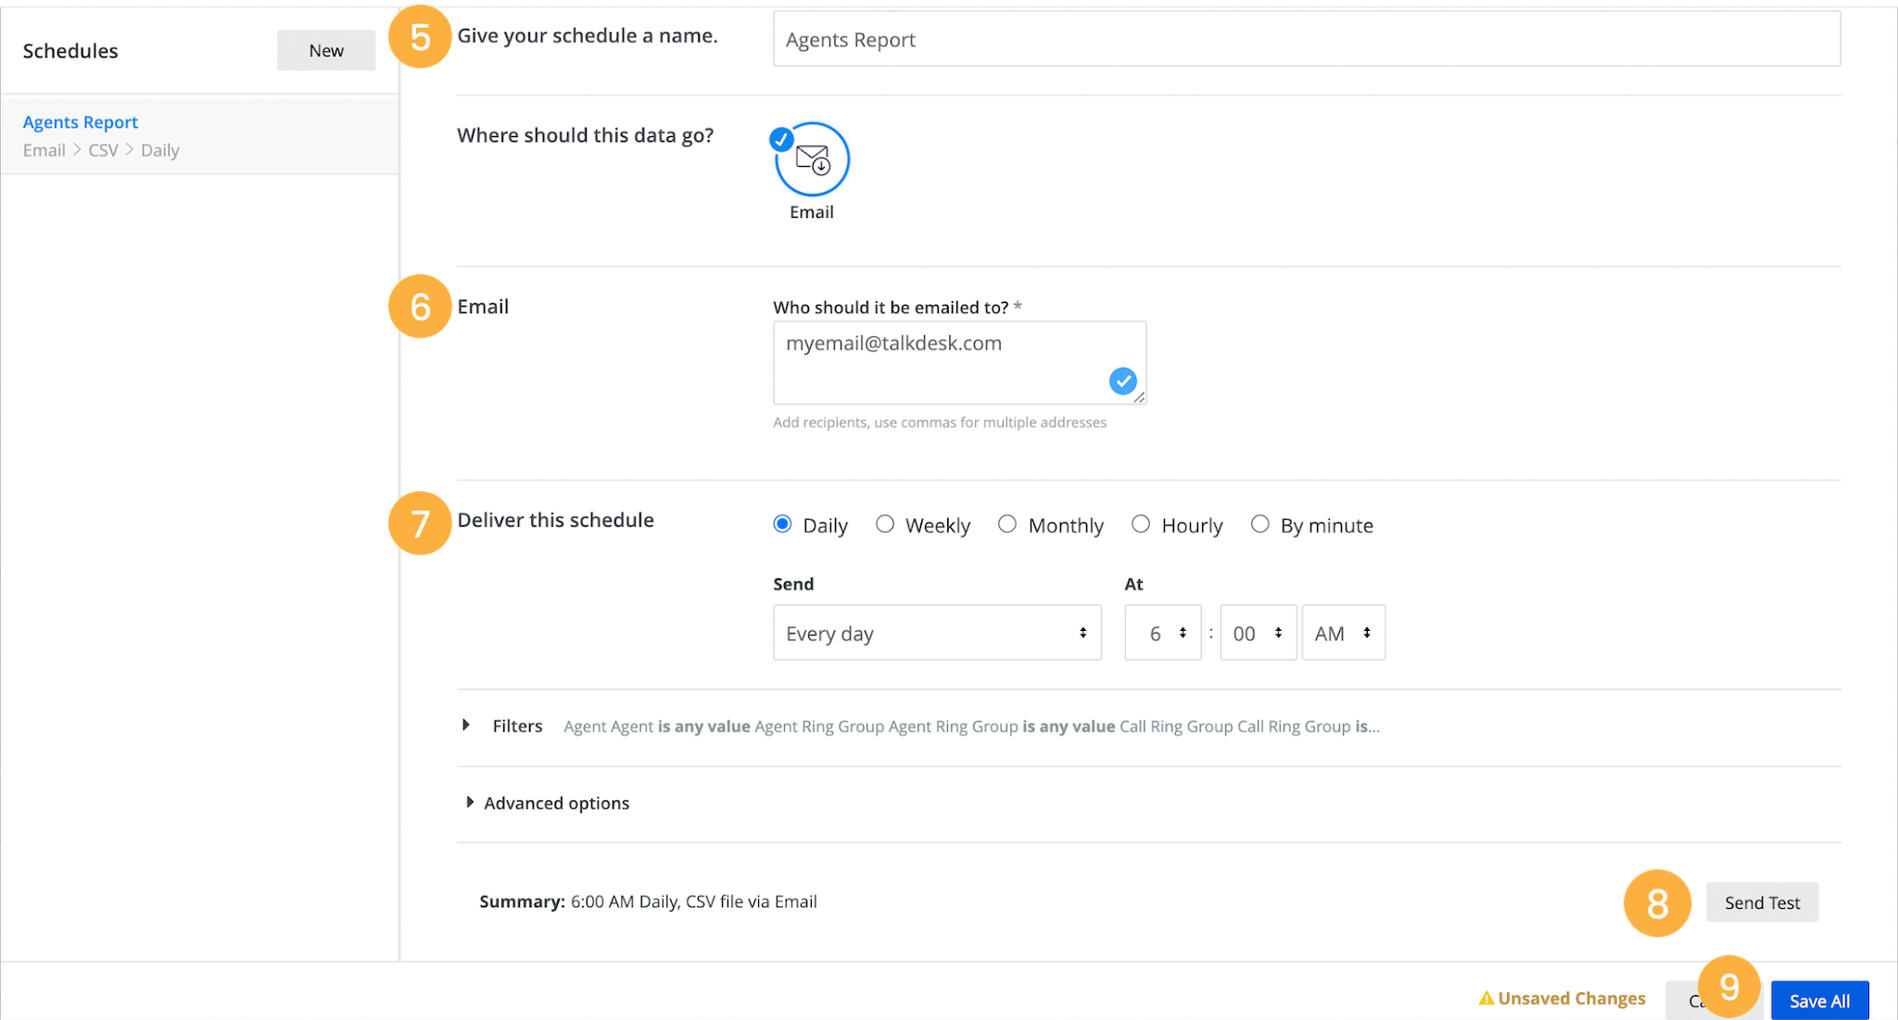Choose Daily delivery option

point(782,524)
